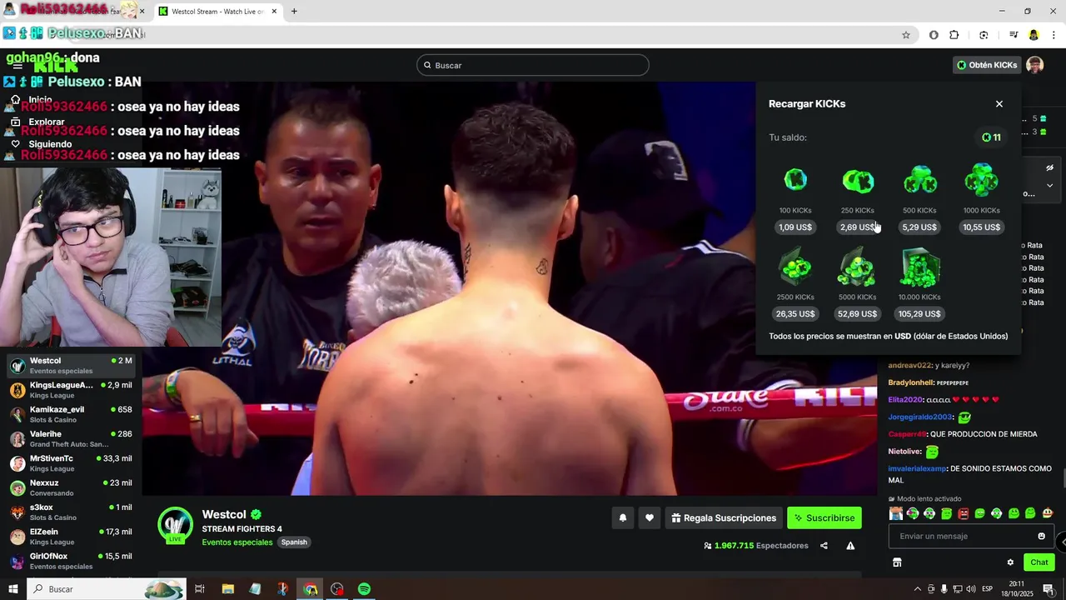Click chat username imvalerialexamp

918,468
